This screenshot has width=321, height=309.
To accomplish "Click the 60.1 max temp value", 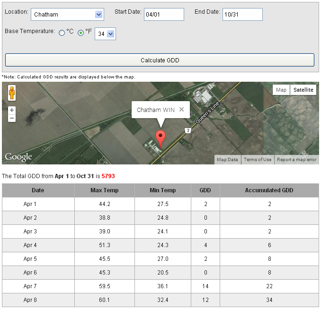I will (105, 300).
